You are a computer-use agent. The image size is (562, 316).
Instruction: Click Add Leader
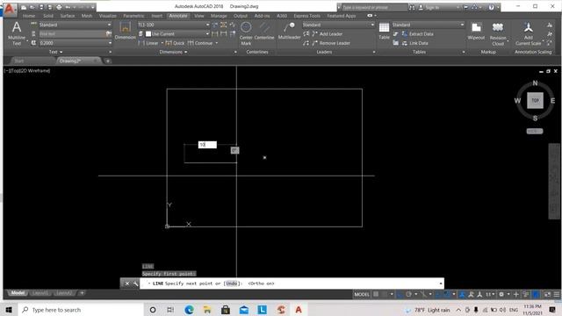pos(327,33)
